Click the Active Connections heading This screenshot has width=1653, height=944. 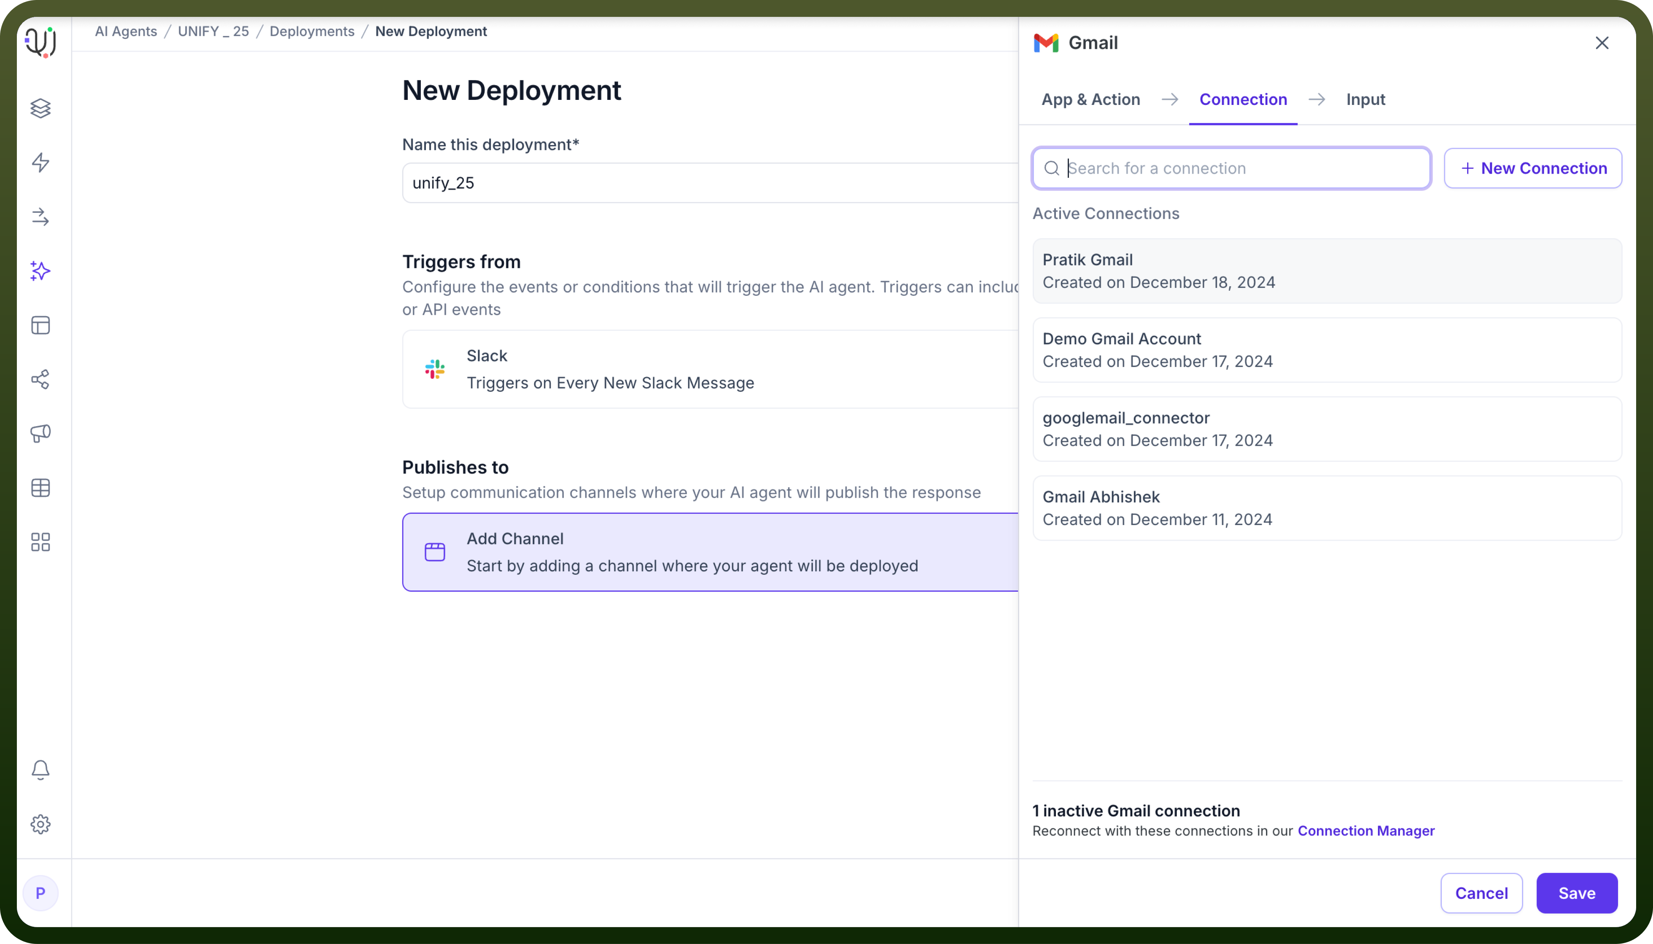[x=1106, y=213]
